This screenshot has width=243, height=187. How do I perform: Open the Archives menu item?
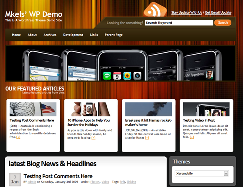tap(50, 35)
